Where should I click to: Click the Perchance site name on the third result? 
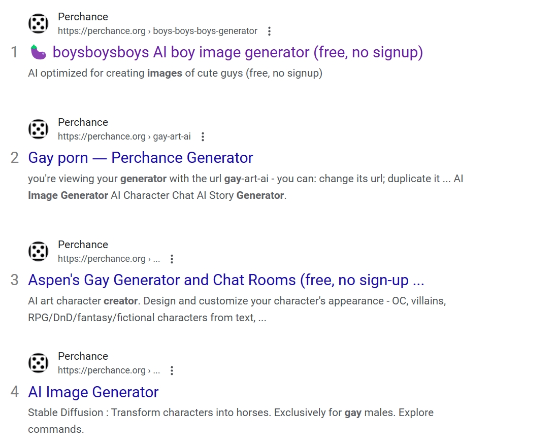point(83,245)
